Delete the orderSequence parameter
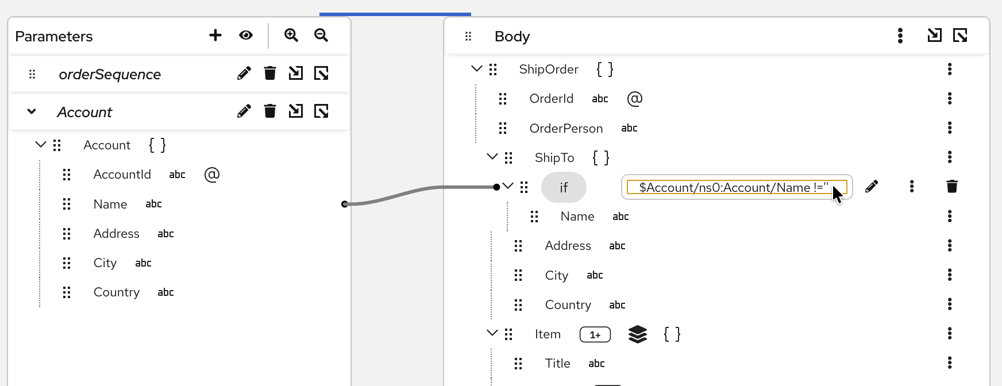 point(269,74)
